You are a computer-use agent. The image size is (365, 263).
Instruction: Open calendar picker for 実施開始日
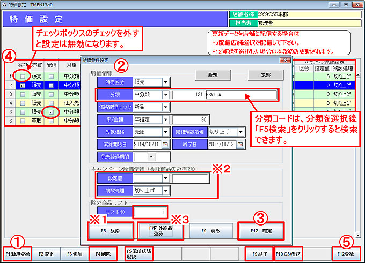(x=165, y=144)
